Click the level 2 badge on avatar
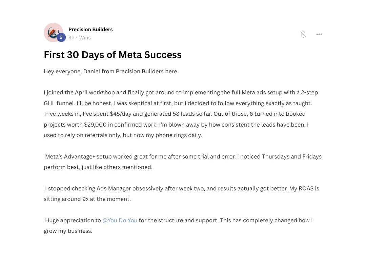The image size is (366, 262). coord(61,37)
